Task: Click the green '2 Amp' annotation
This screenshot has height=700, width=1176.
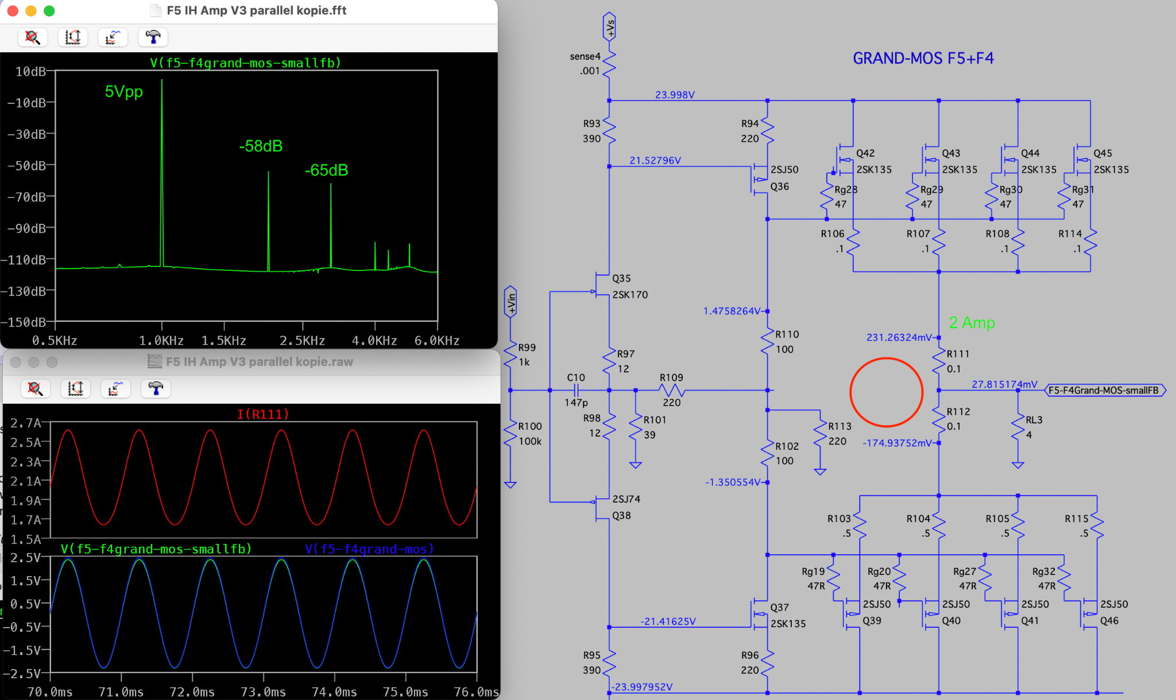Action: (972, 322)
